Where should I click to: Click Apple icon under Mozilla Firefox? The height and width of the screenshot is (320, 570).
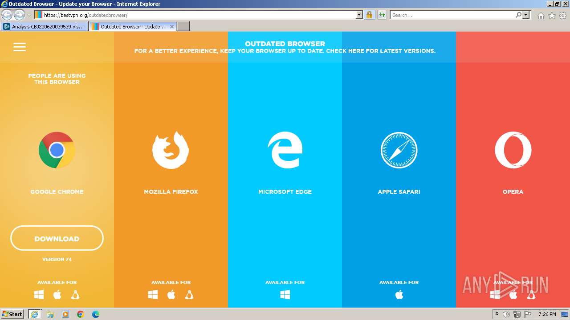tap(171, 295)
